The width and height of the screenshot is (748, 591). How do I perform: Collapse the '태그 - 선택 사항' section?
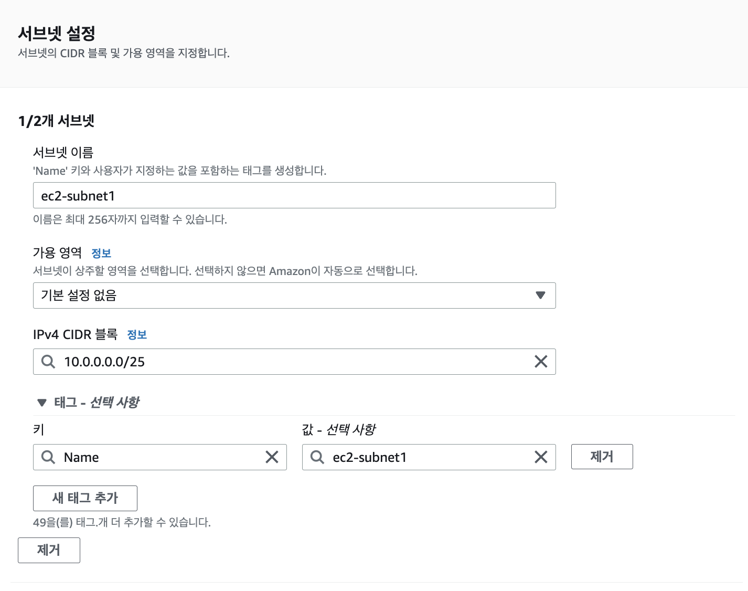pyautogui.click(x=42, y=403)
